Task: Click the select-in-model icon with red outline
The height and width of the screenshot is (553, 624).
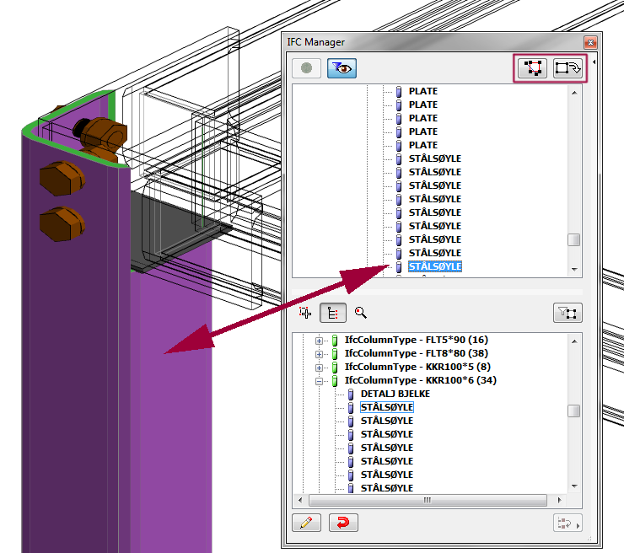Action: pyautogui.click(x=532, y=68)
